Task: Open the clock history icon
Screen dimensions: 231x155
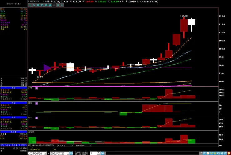Action: point(208,153)
